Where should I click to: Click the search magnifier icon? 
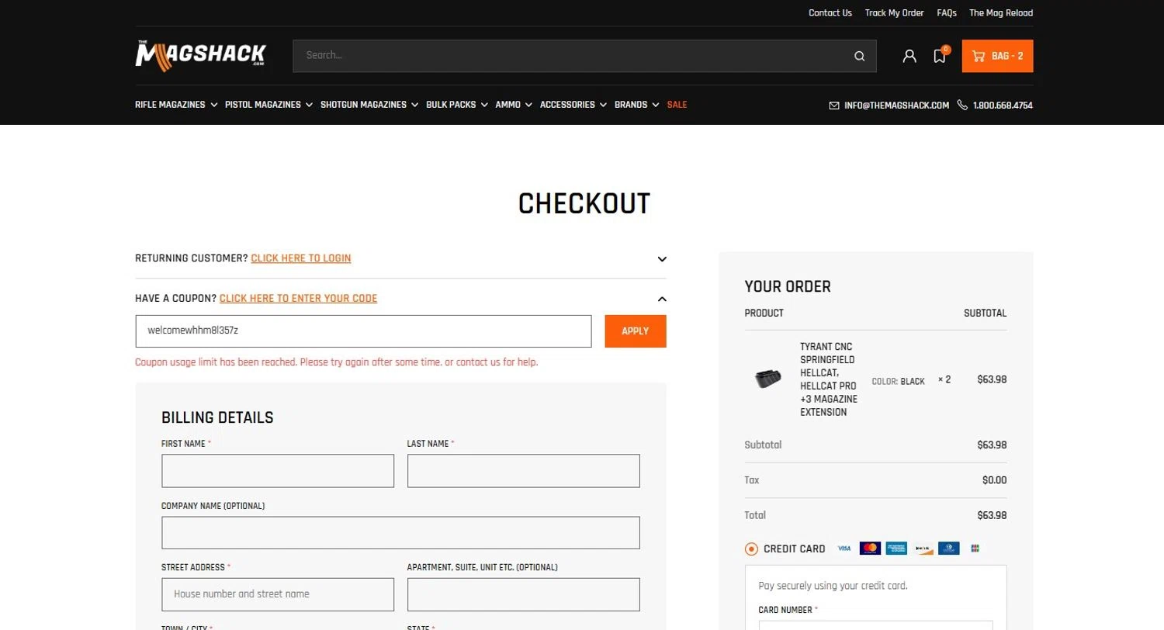[x=859, y=56]
